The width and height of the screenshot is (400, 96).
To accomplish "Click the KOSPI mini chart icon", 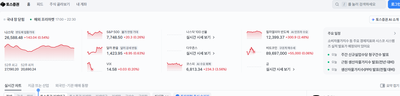I will coord(175,67).
